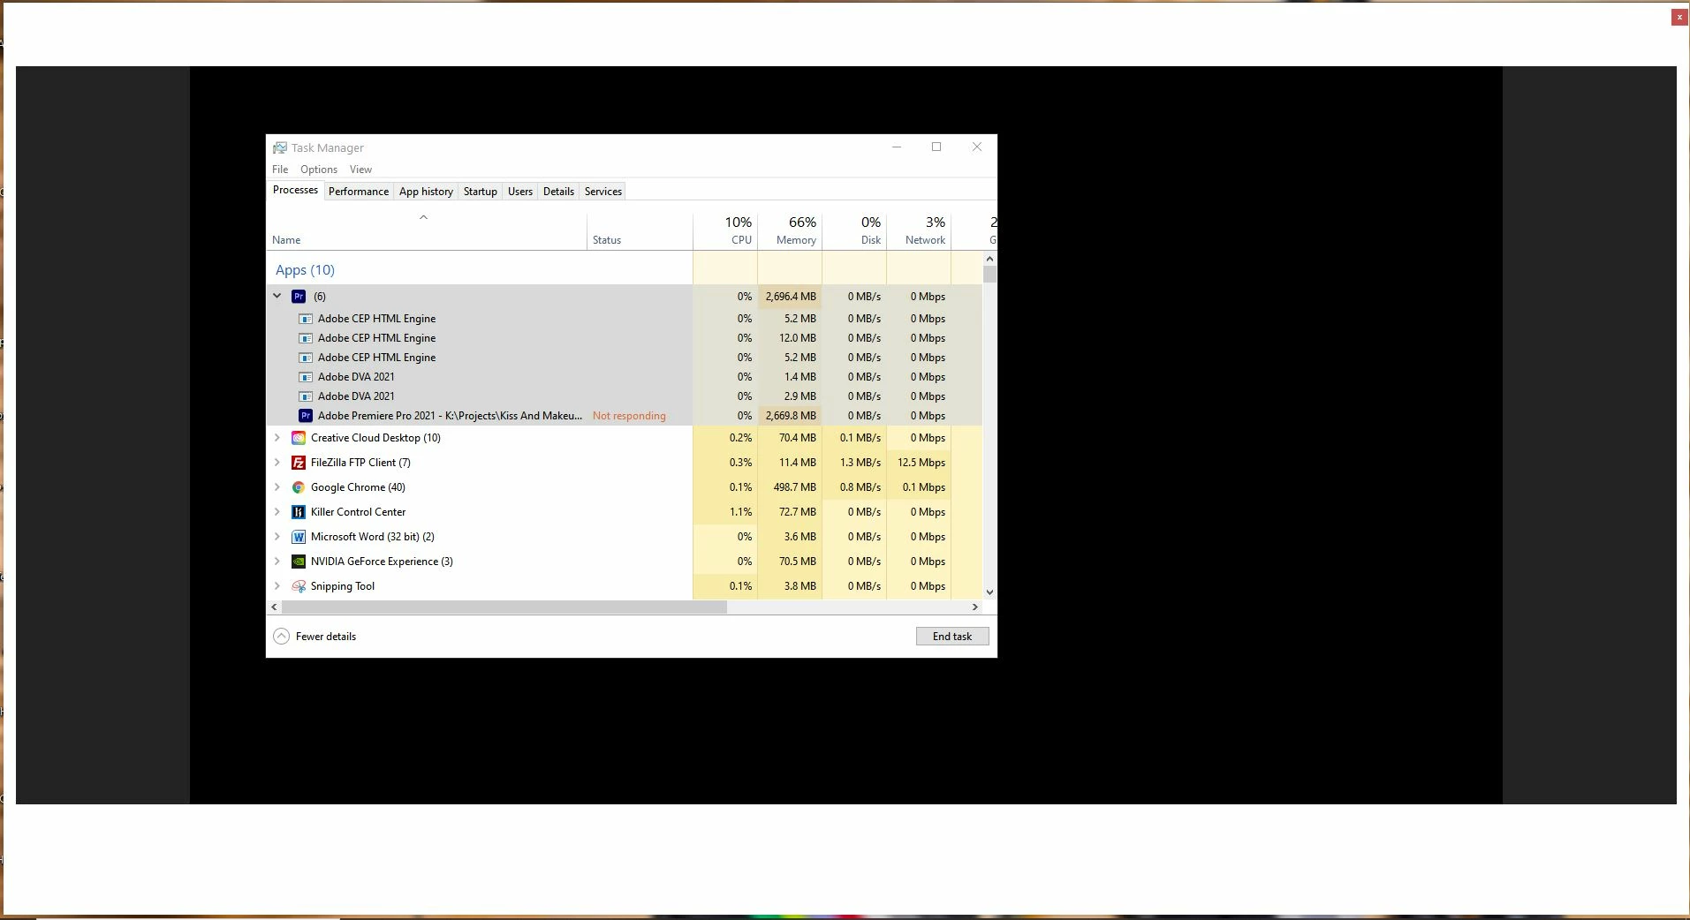Click the 2,696.4 MB memory cell
Viewport: 1690px width, 920px height.
tap(790, 297)
